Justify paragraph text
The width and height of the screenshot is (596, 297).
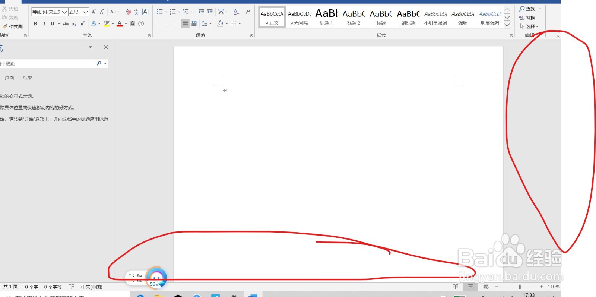point(185,24)
